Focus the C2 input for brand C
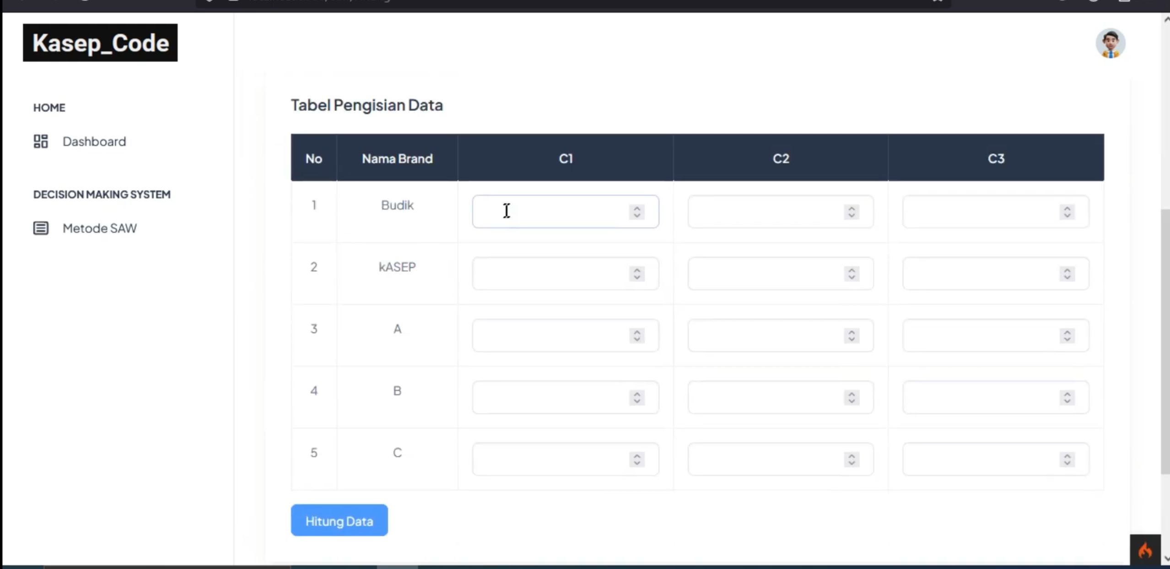The height and width of the screenshot is (569, 1170). 781,459
